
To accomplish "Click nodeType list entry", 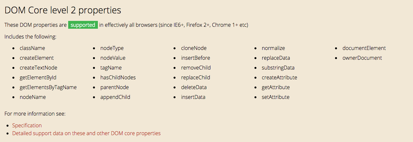I will 112,48.
